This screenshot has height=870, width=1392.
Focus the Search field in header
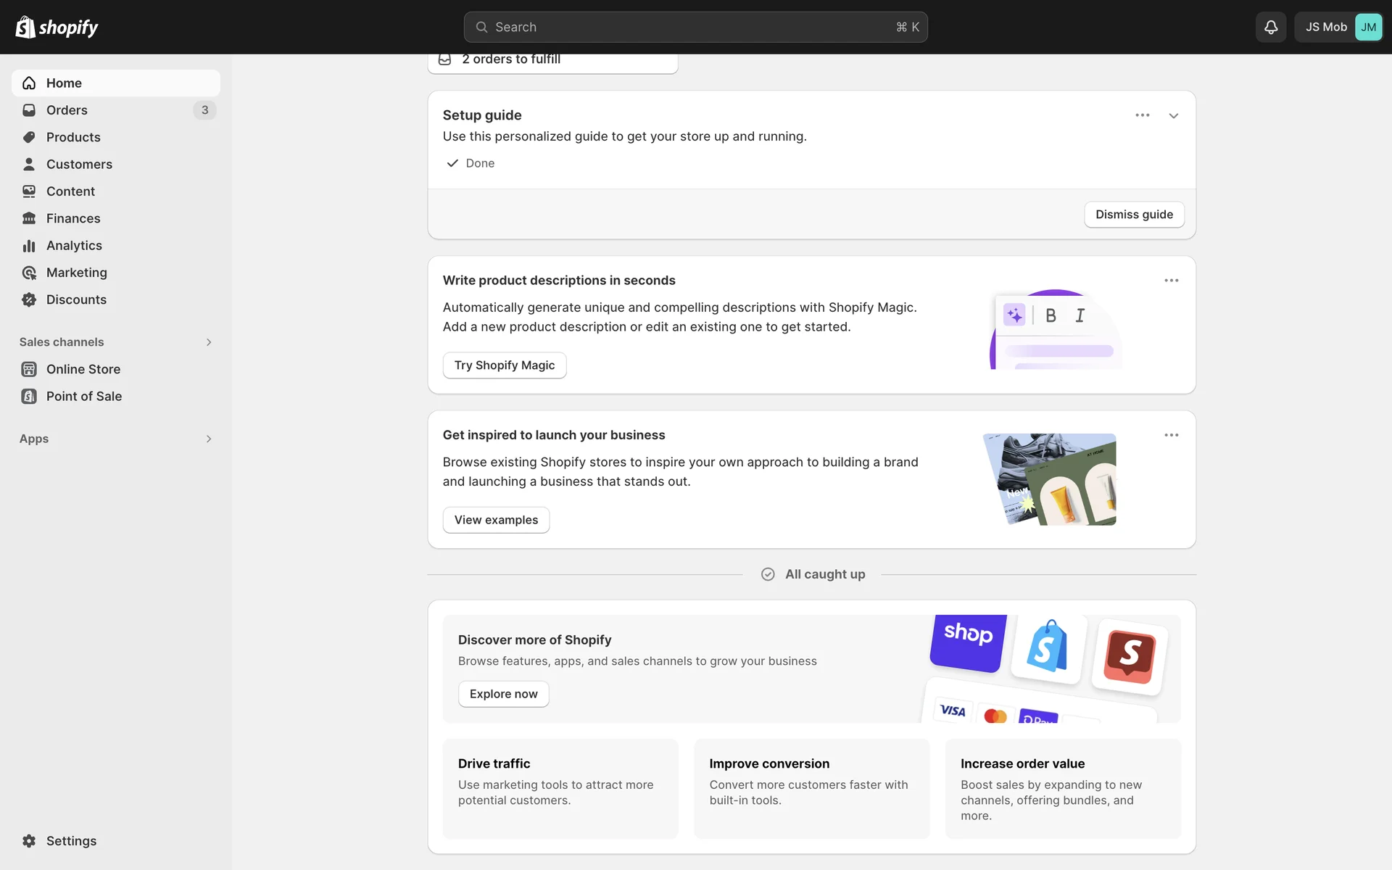[x=695, y=27]
